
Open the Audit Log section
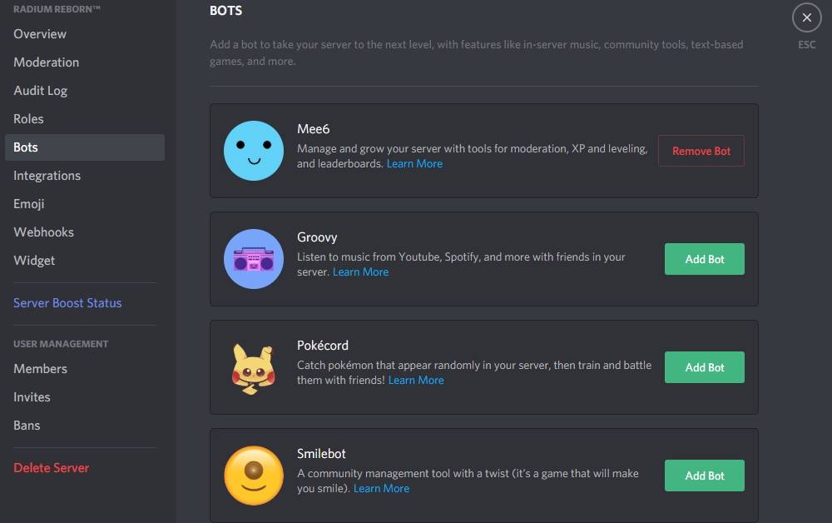point(41,91)
